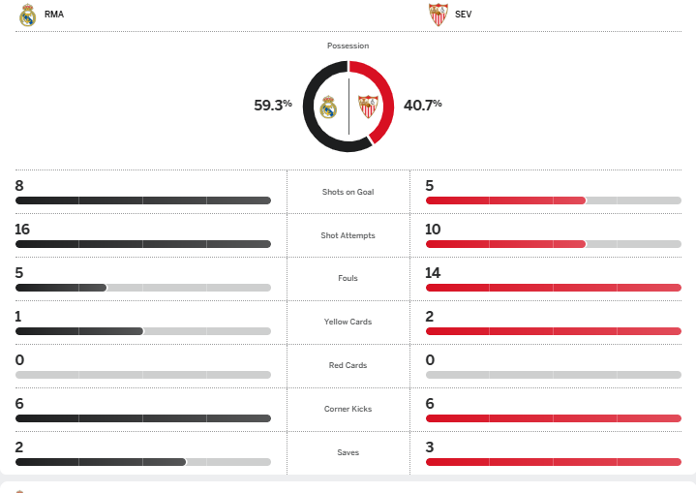Click the Corner Kicks label
Image resolution: width=696 pixels, height=493 pixels.
click(x=348, y=409)
